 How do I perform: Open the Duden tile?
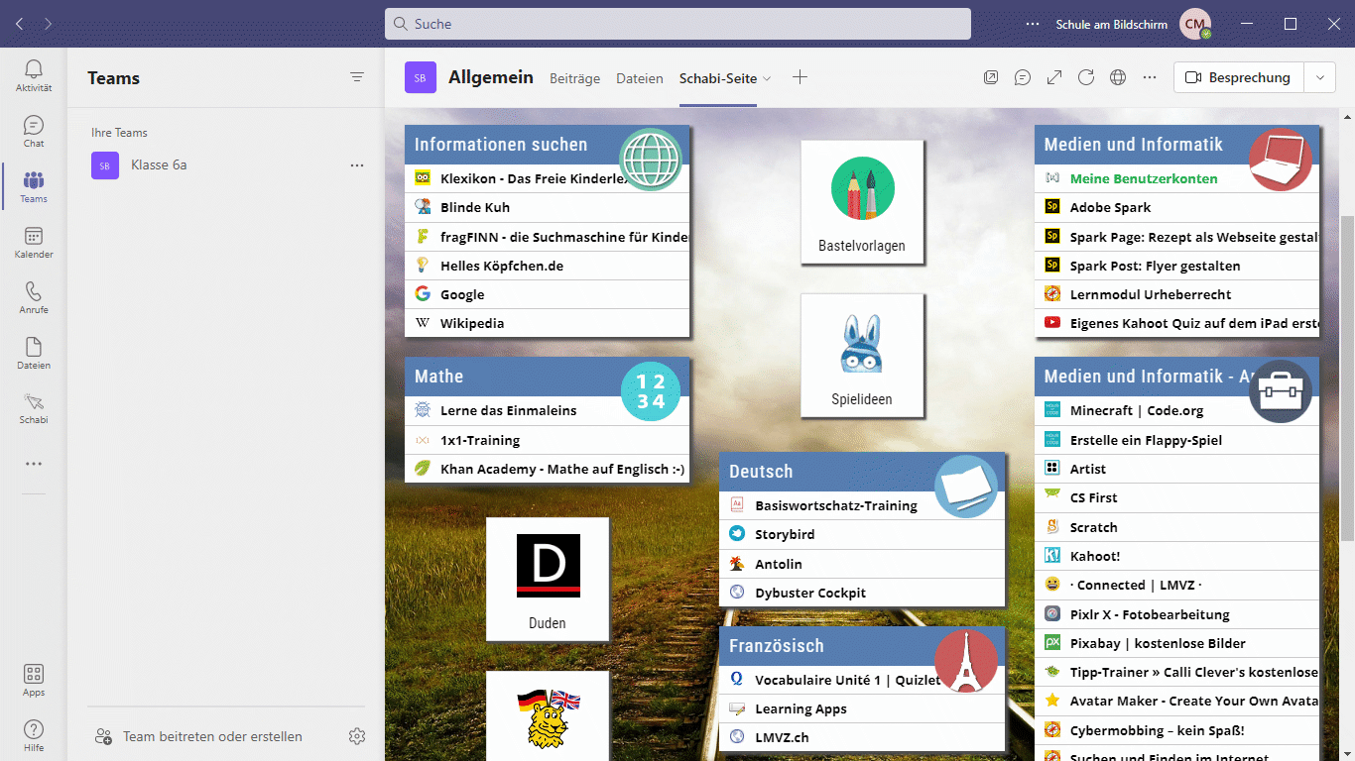pos(548,579)
